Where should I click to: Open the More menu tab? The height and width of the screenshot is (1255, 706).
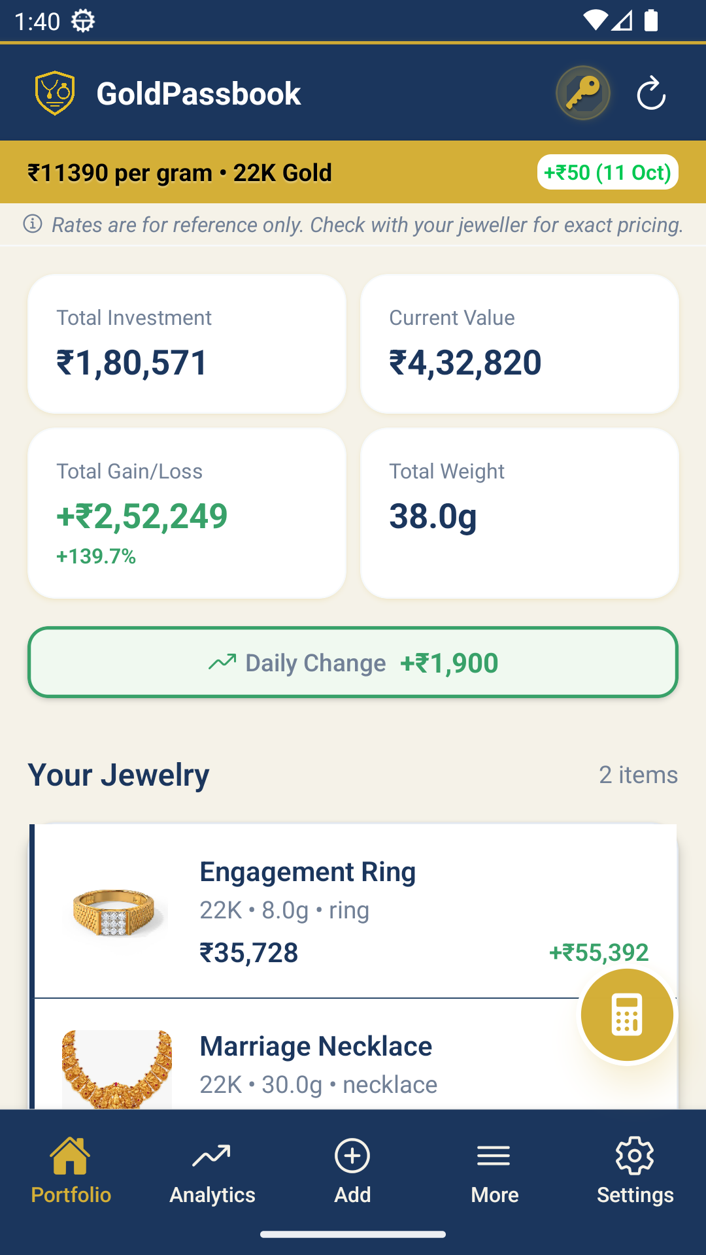[494, 1171]
